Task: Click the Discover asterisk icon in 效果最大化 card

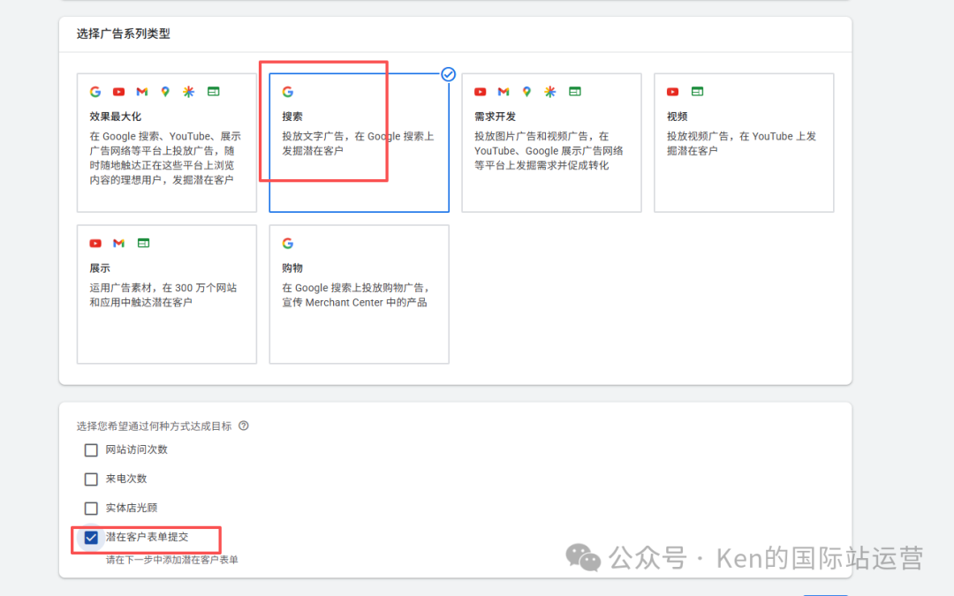Action: (x=189, y=92)
